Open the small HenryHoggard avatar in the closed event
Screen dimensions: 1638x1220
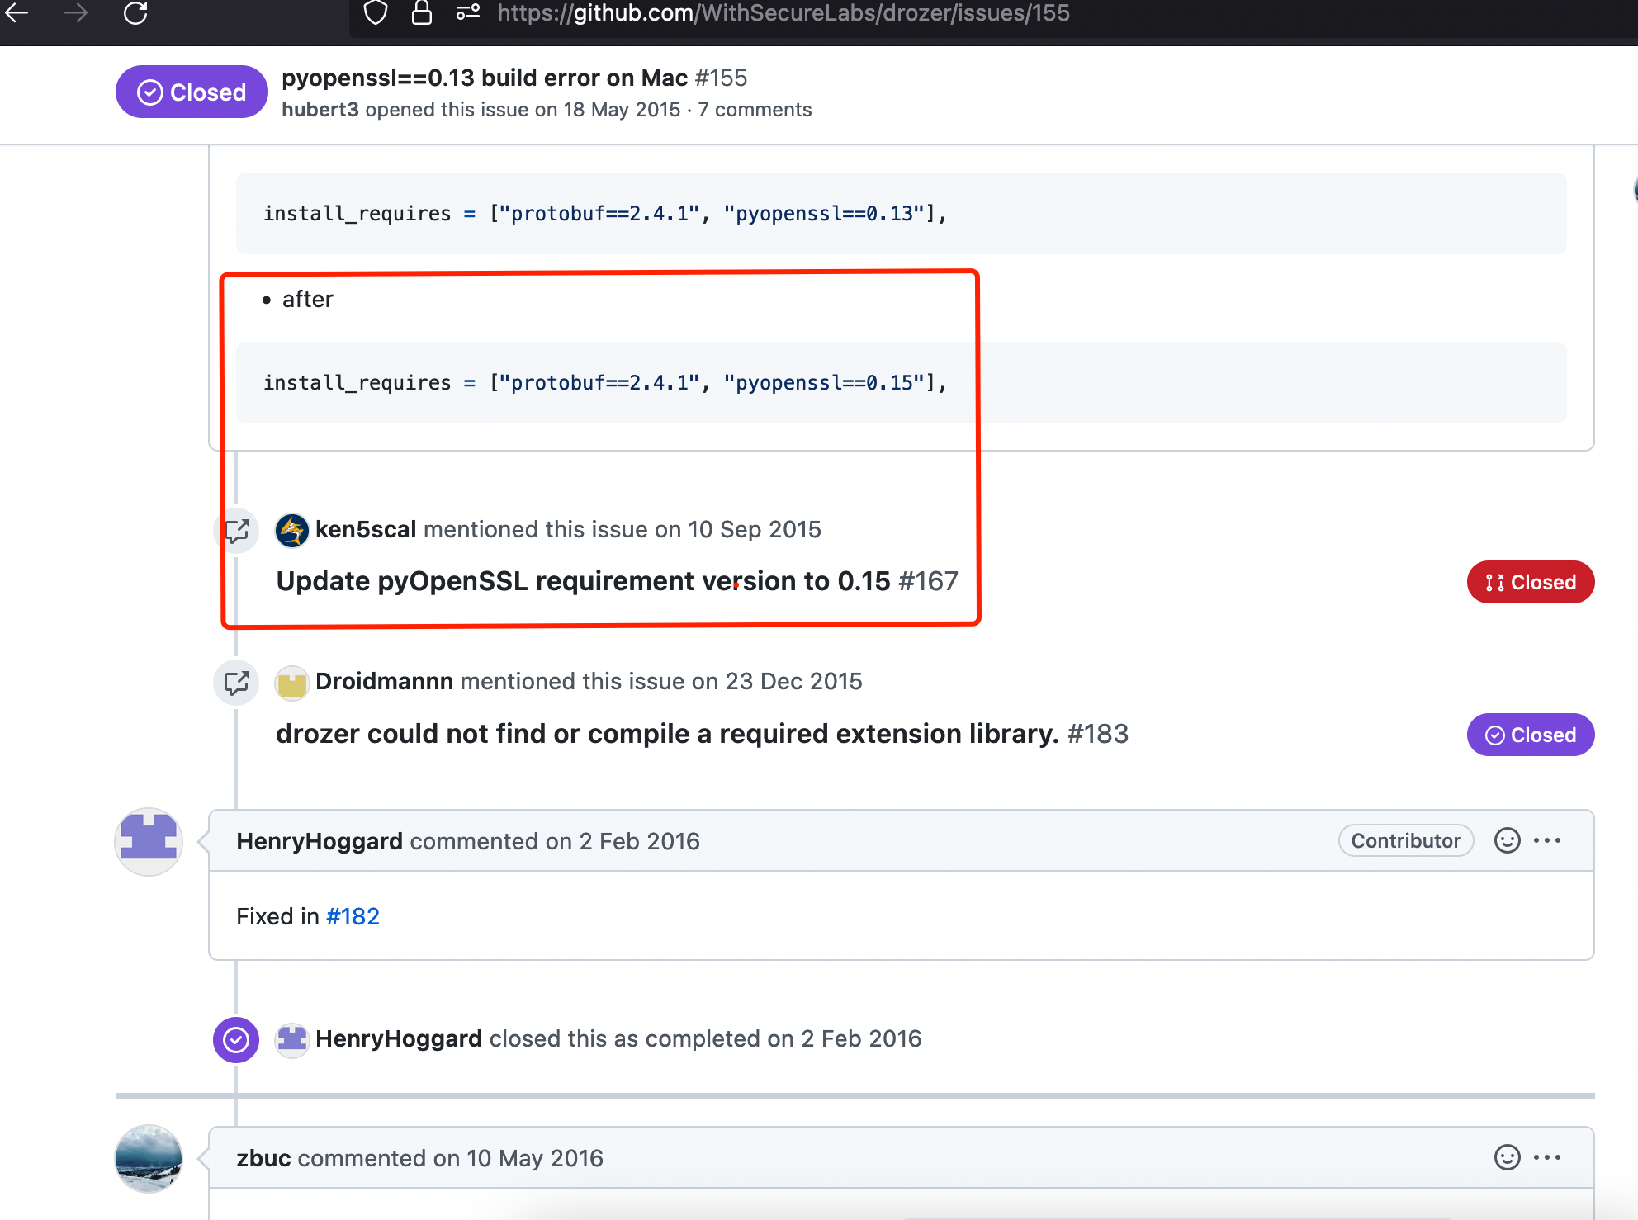coord(292,1039)
